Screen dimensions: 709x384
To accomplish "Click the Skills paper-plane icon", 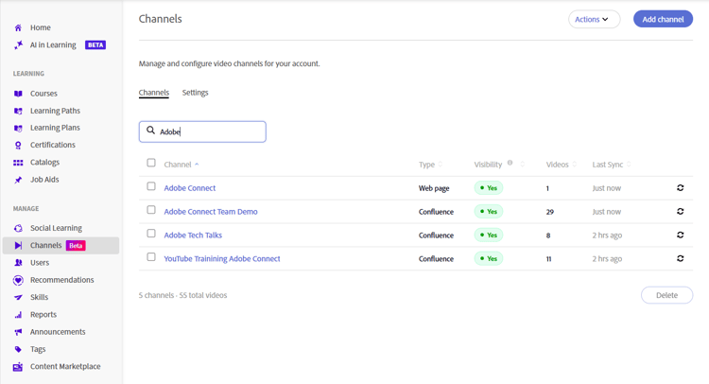I will tap(18, 297).
